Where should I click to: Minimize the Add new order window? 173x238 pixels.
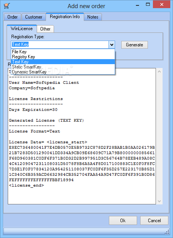click(x=137, y=5)
